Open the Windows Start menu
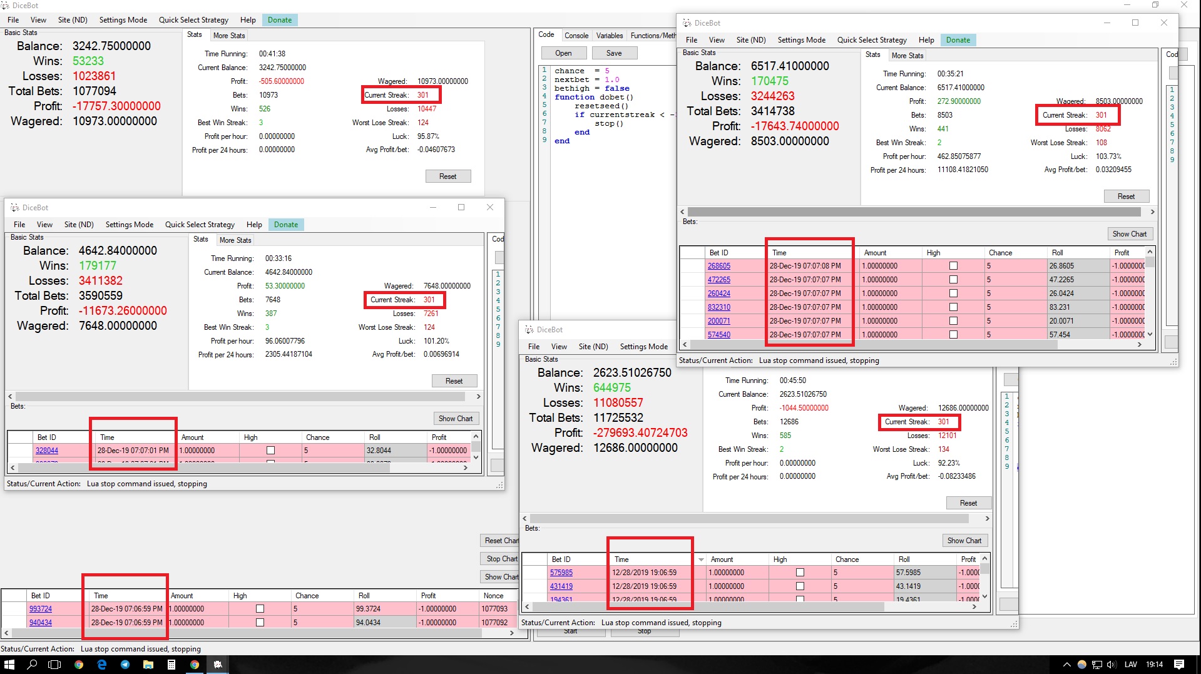The height and width of the screenshot is (674, 1201). coord(9,665)
